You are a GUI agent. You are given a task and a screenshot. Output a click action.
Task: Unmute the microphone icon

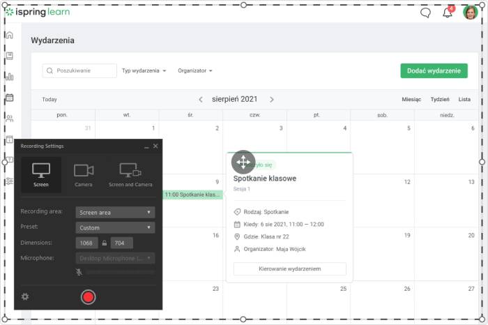tap(79, 272)
